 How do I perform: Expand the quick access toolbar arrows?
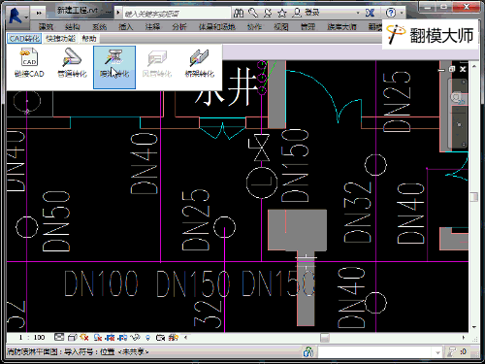pyautogui.click(x=39, y=13)
